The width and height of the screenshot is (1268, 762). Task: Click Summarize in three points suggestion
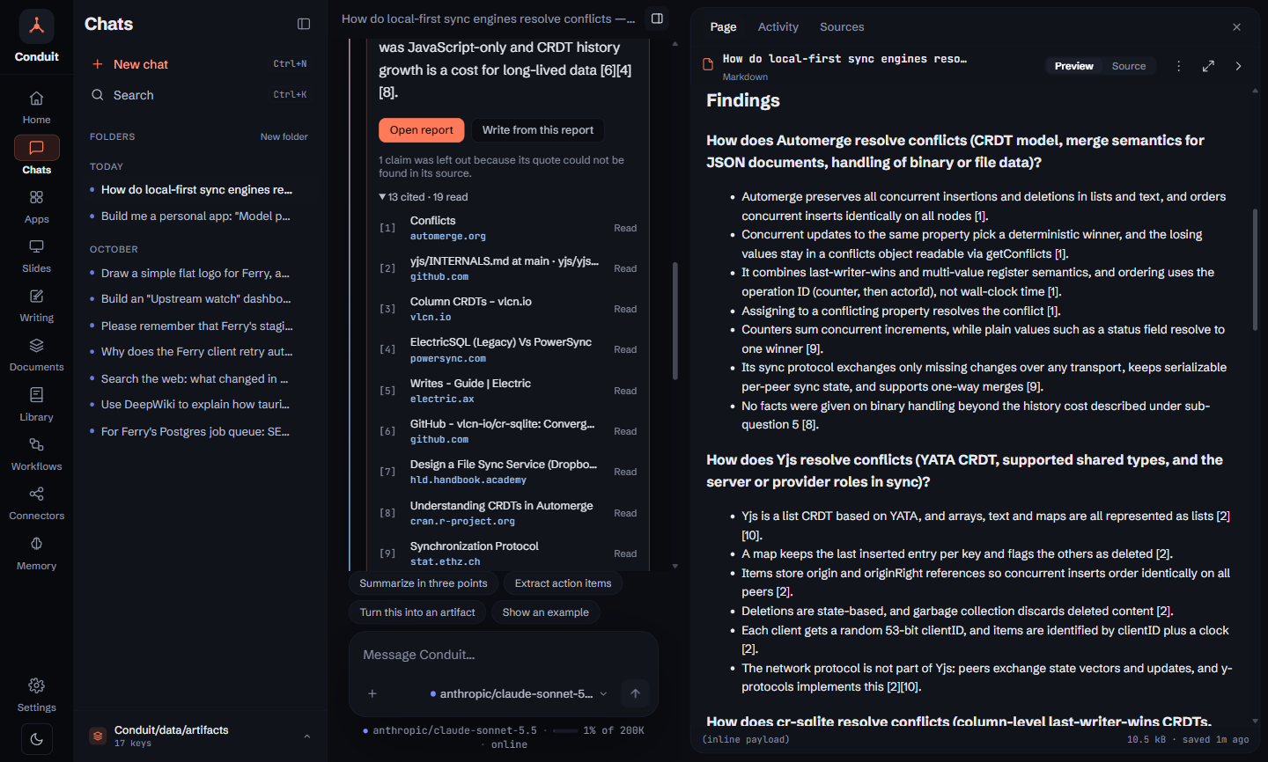(x=423, y=583)
